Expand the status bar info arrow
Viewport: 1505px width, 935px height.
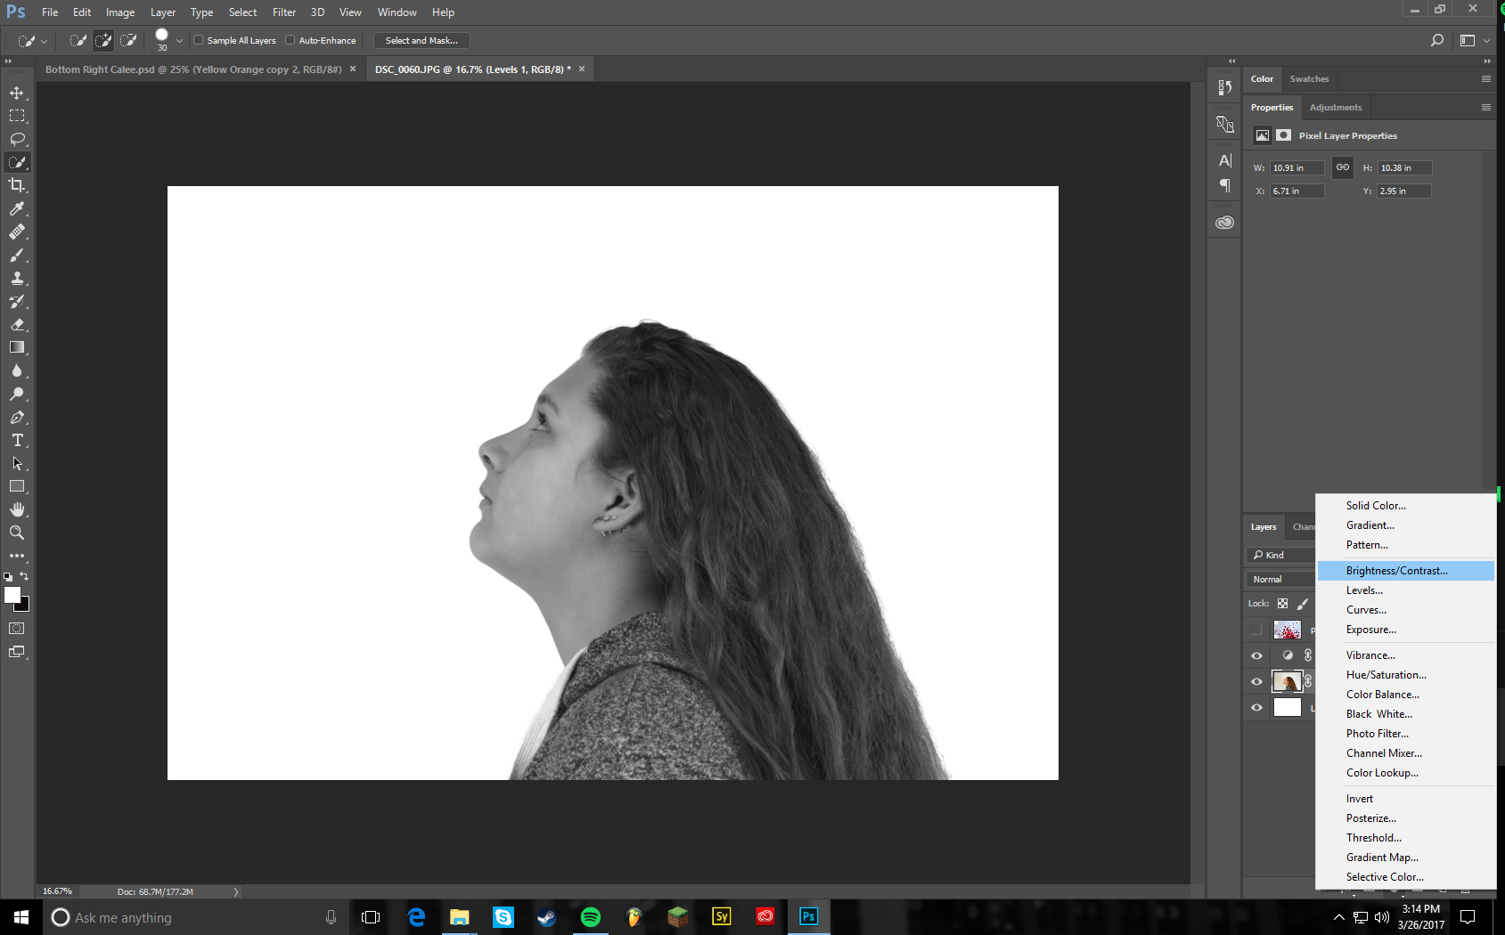tap(236, 891)
